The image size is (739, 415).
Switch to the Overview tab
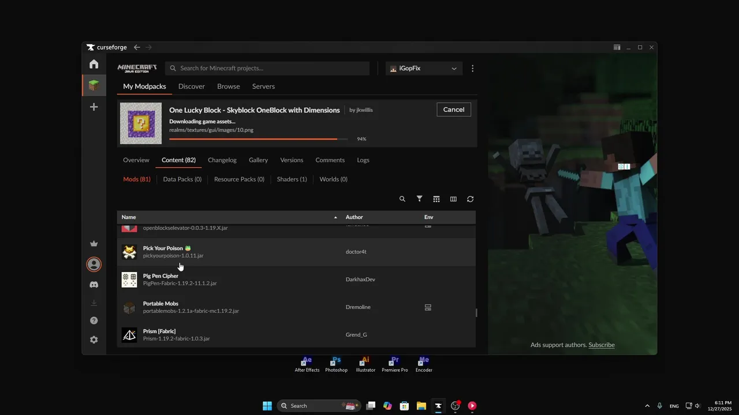point(136,160)
